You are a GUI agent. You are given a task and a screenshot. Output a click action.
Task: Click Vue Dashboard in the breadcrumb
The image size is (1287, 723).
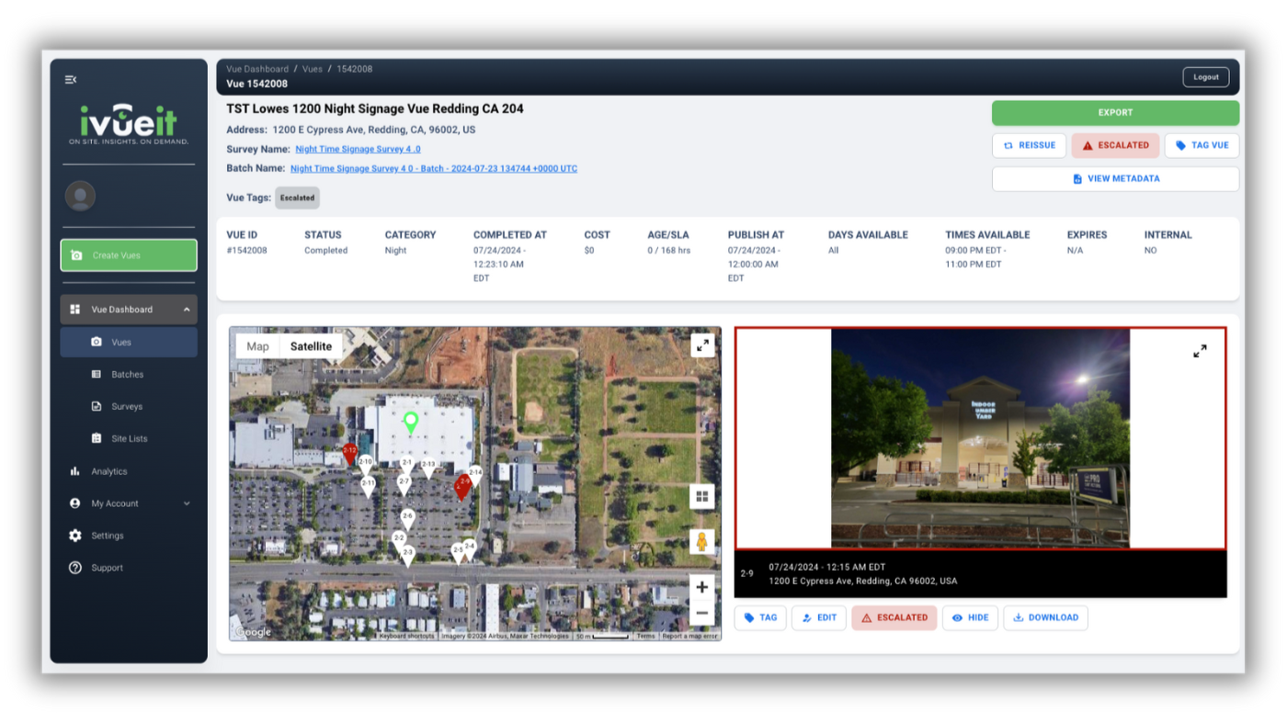coord(257,69)
